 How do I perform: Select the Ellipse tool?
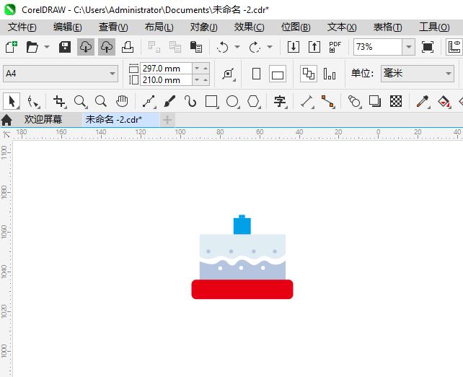click(233, 101)
